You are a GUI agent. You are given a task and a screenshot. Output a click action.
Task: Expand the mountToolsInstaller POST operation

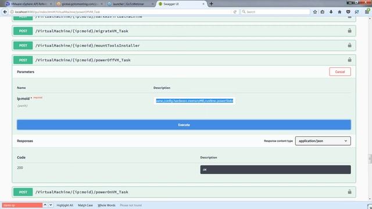point(184,45)
